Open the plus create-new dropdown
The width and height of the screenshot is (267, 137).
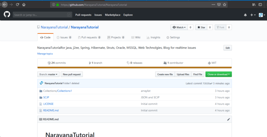click(x=253, y=15)
